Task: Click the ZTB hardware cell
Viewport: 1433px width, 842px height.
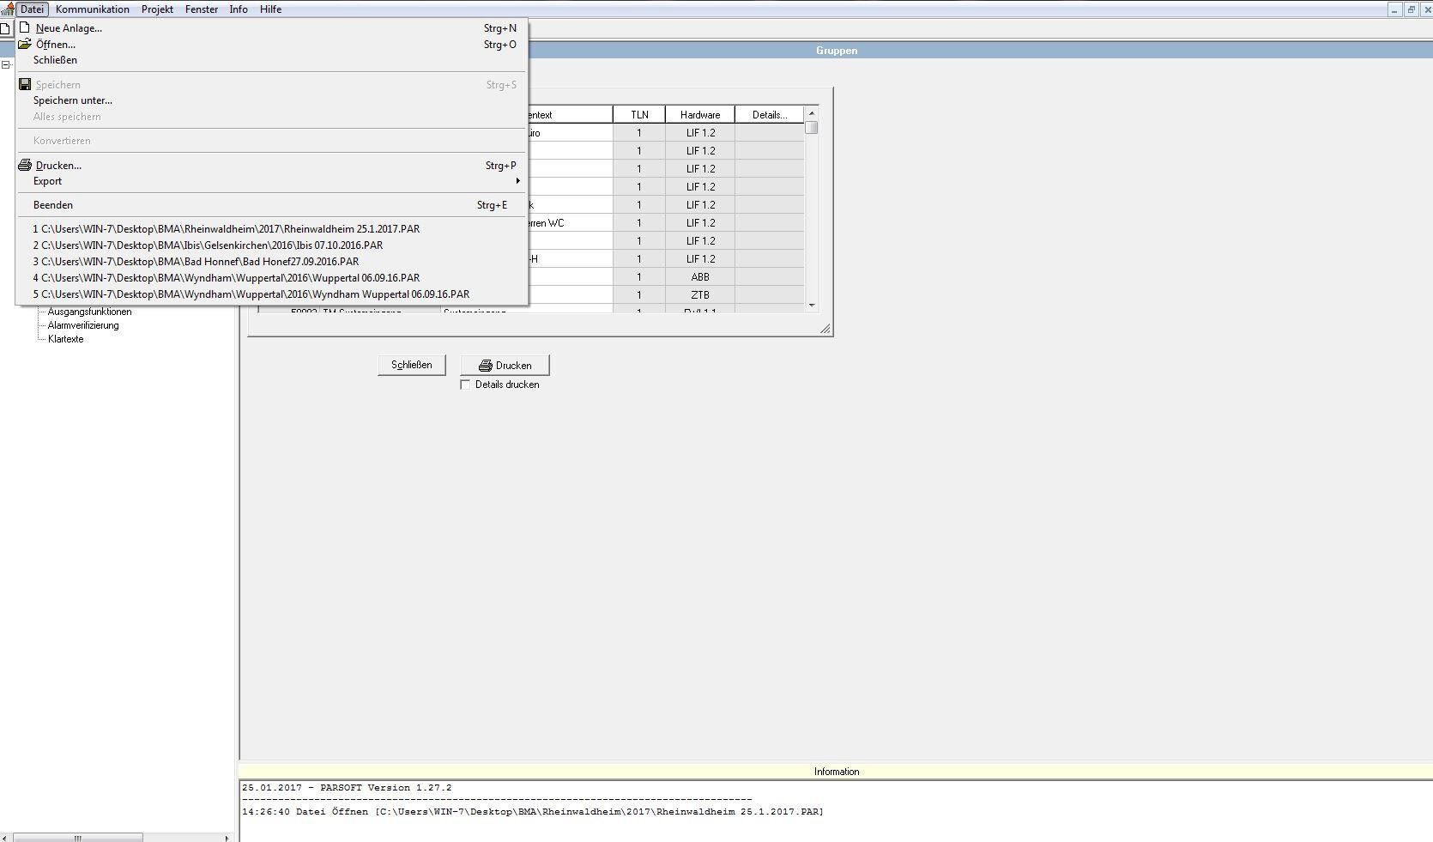Action: (x=700, y=295)
